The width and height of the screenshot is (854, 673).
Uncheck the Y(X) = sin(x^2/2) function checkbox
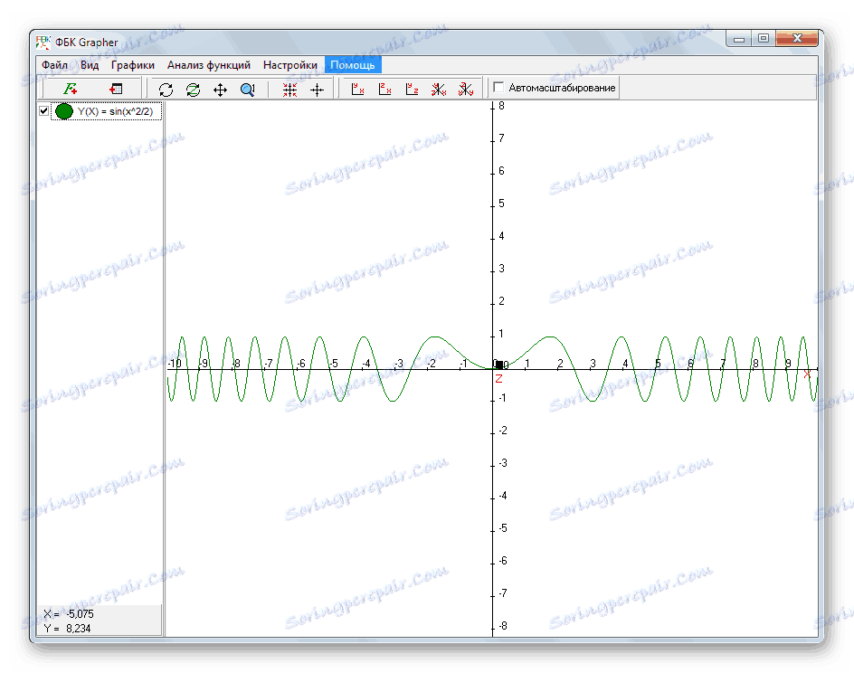[x=43, y=111]
